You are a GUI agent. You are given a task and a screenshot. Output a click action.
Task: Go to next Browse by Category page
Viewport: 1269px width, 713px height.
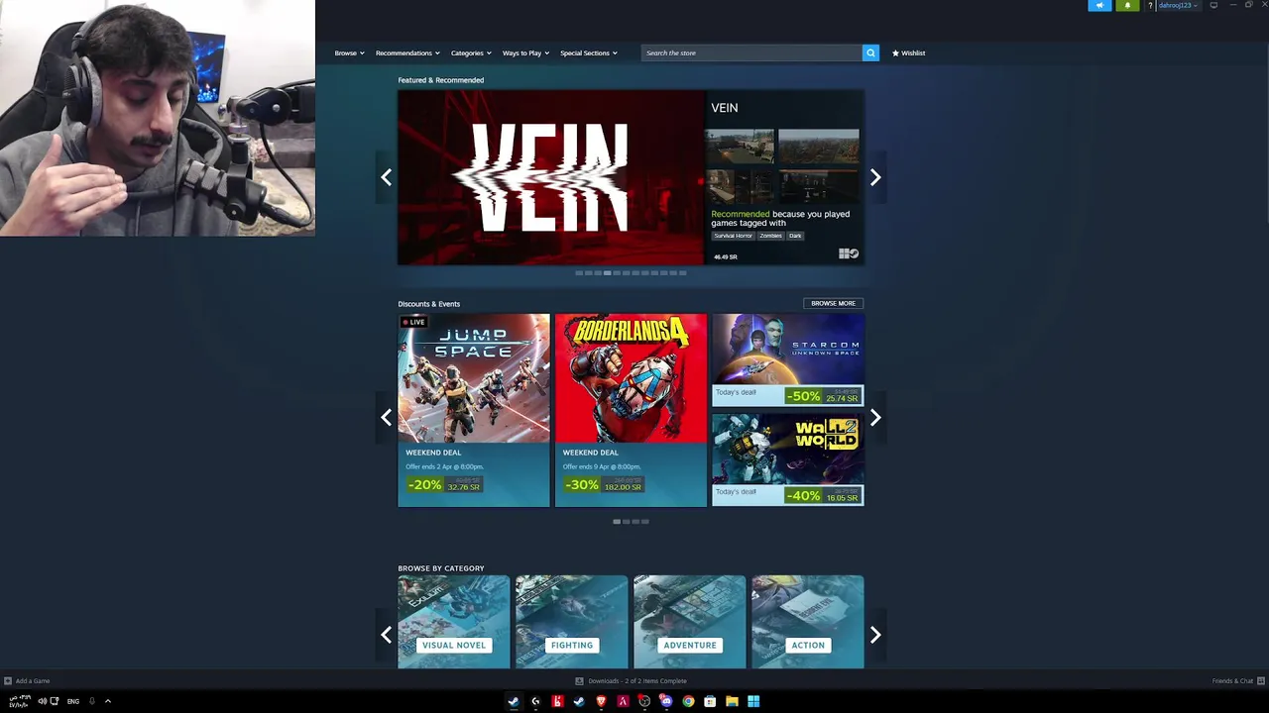tap(875, 635)
